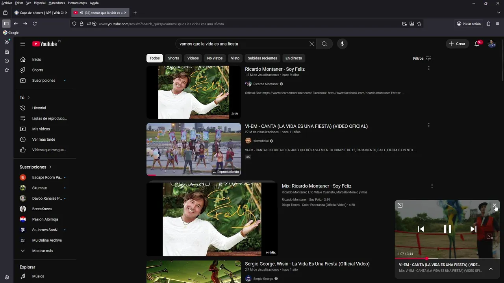The width and height of the screenshot is (504, 283).
Task: Open the Firefox sidebar settings gear
Action: (7, 277)
